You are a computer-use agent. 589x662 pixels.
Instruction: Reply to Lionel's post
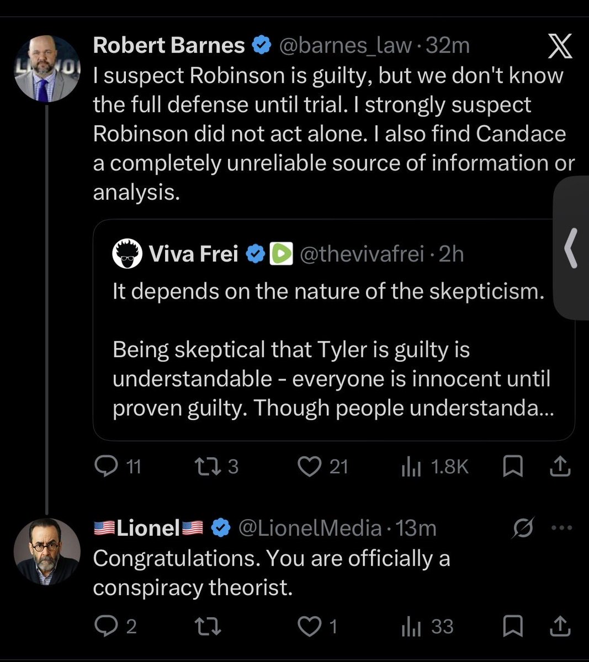[x=115, y=626]
